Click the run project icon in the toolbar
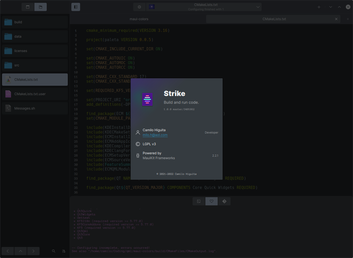 (152, 7)
